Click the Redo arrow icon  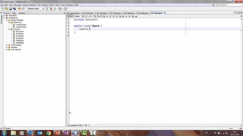coord(23,9)
